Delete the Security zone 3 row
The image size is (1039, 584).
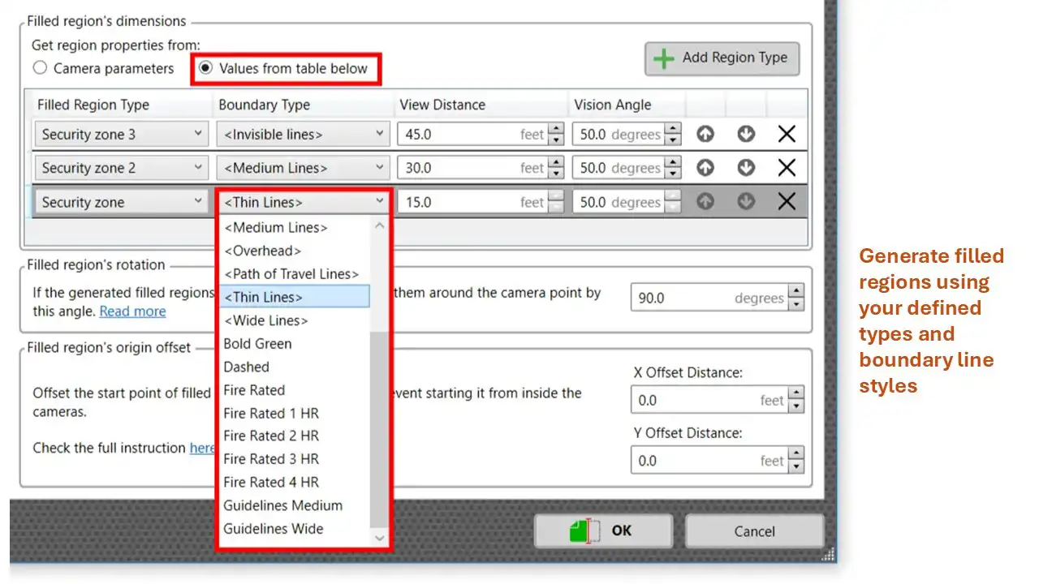click(x=786, y=135)
